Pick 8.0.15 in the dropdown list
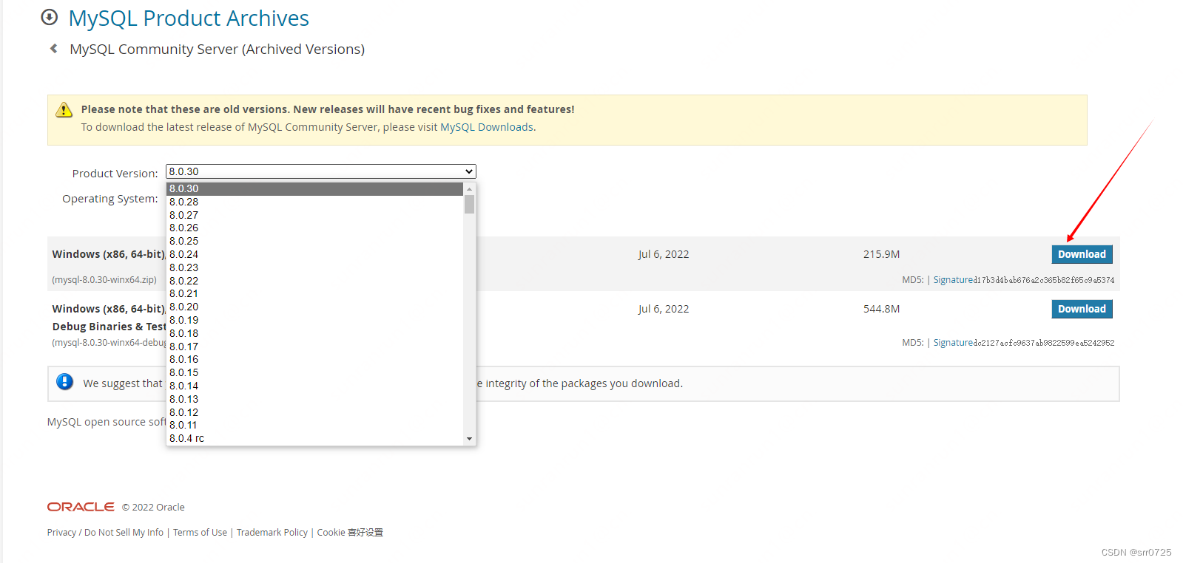The height and width of the screenshot is (563, 1183). 314,373
